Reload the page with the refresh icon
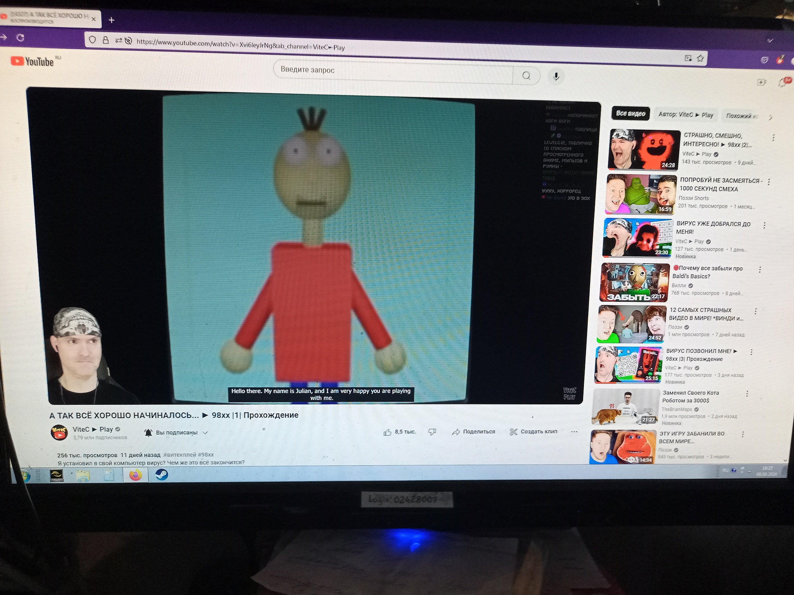794x595 pixels. point(21,38)
